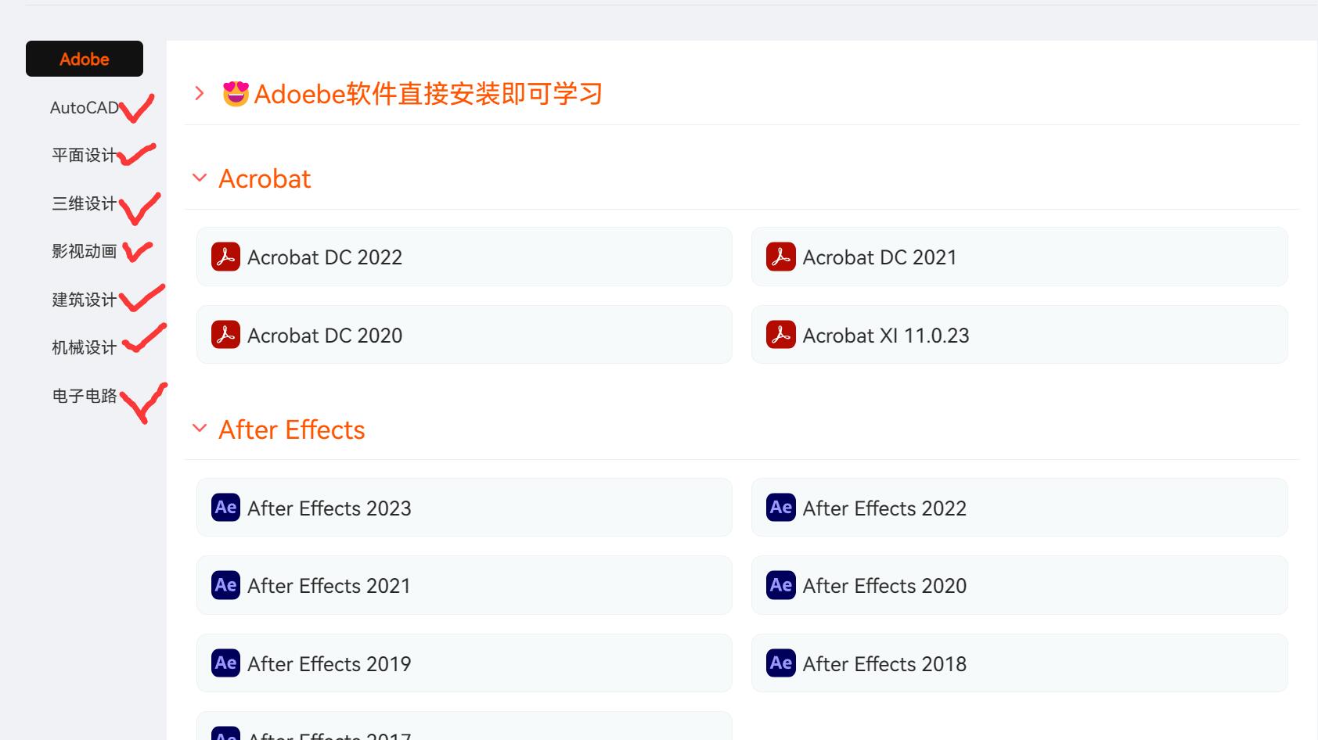Open the 三维设计 sidebar category
This screenshot has width=1318, height=740.
pyautogui.click(x=85, y=204)
